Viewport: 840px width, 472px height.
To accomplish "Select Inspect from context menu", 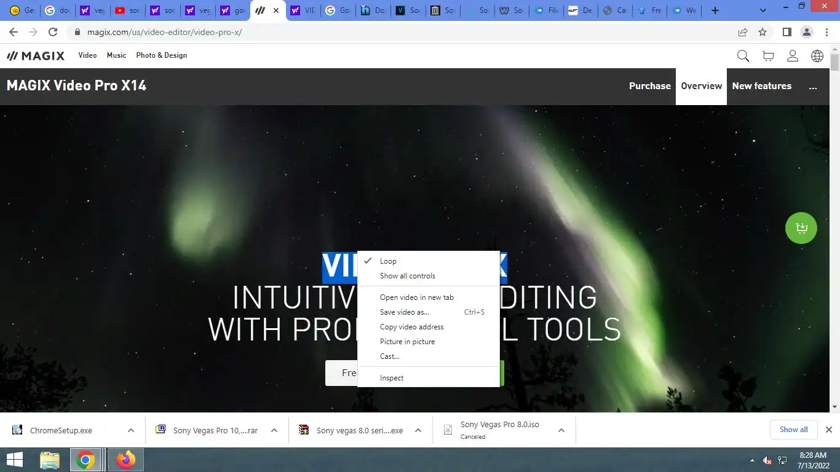I will pyautogui.click(x=428, y=378).
